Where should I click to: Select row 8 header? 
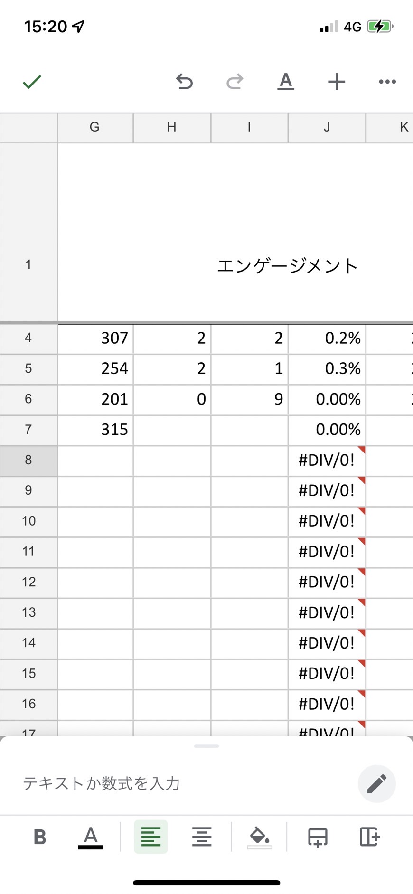pyautogui.click(x=28, y=460)
